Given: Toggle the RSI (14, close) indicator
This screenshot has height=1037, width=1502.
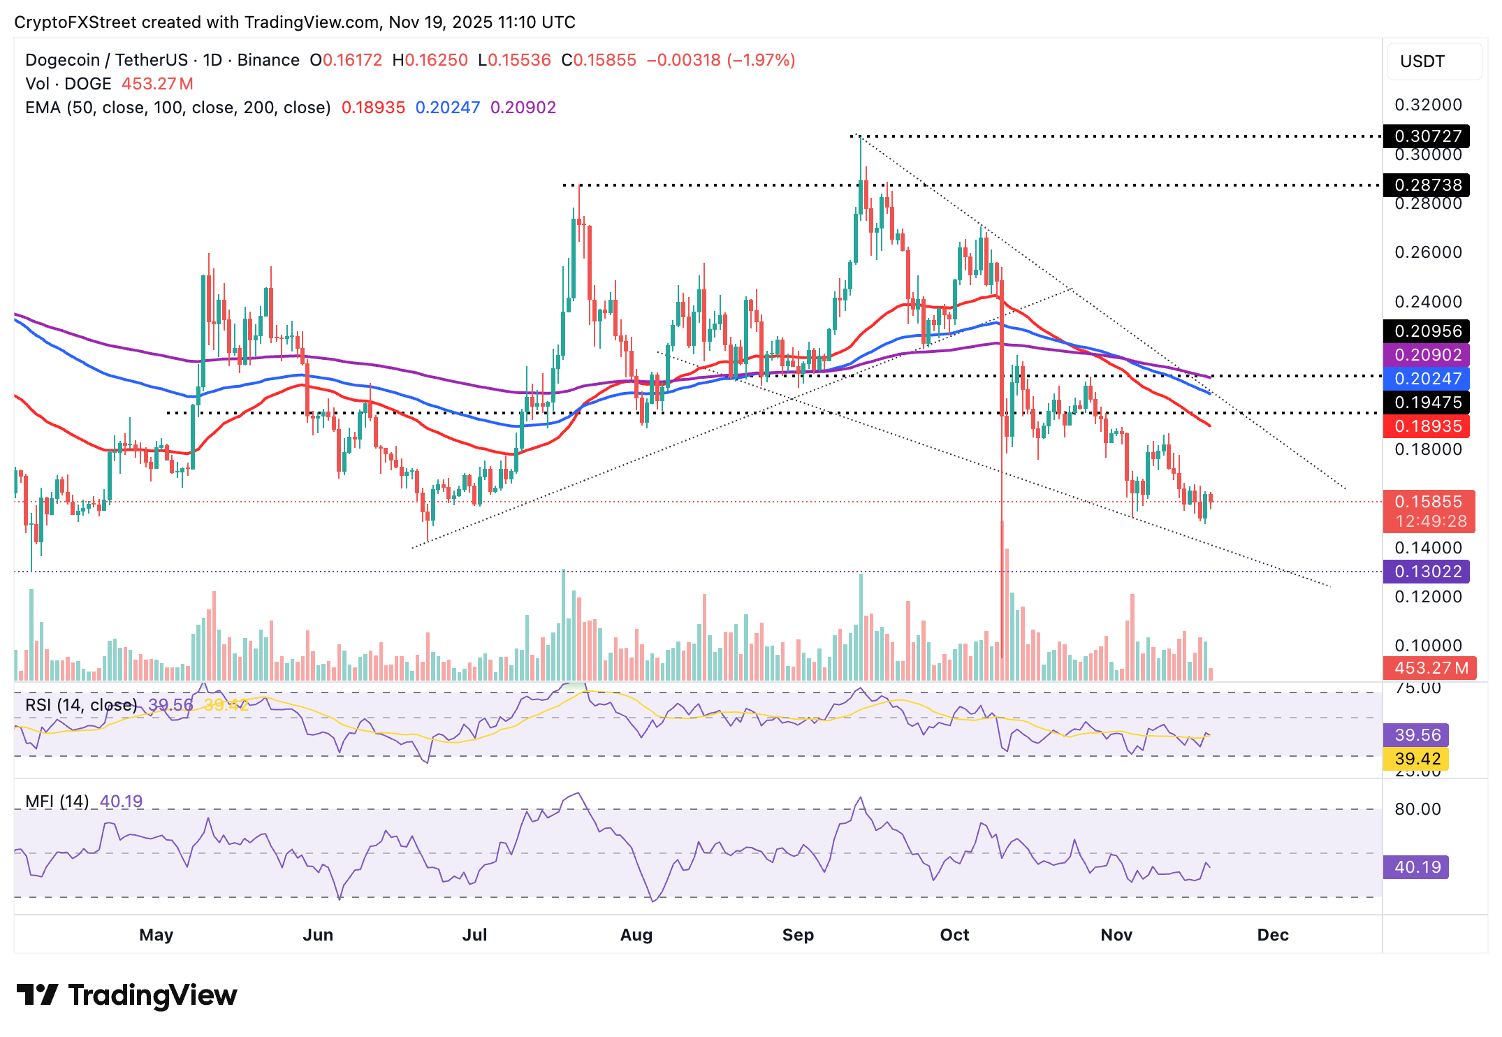Looking at the screenshot, I should point(80,706).
